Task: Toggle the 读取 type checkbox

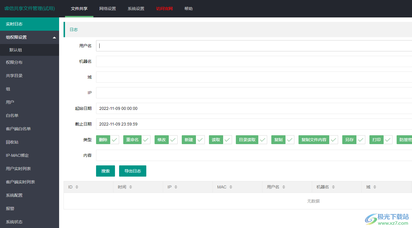Action: [220, 140]
